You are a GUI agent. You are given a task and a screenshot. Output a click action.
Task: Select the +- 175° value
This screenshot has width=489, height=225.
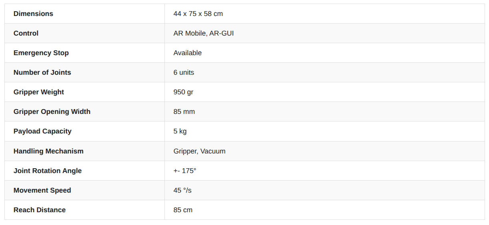tap(185, 171)
